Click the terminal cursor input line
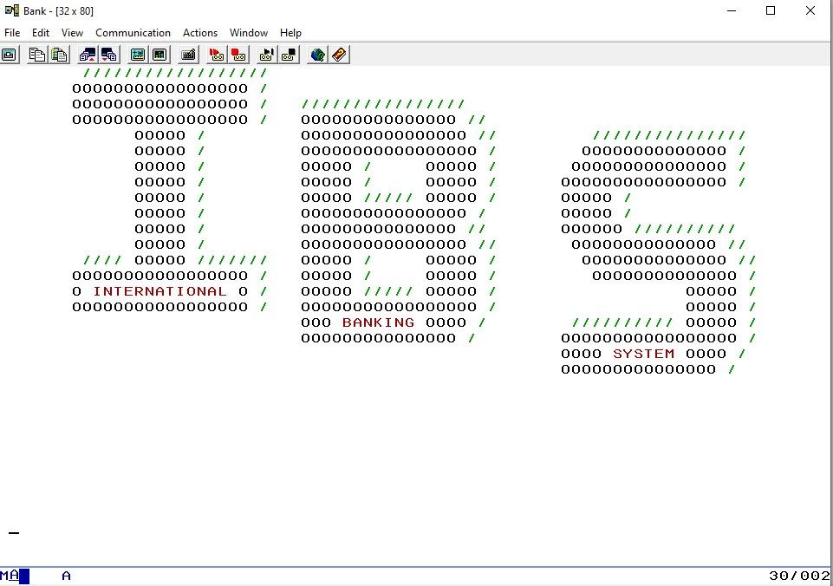833x586 pixels. (14, 533)
